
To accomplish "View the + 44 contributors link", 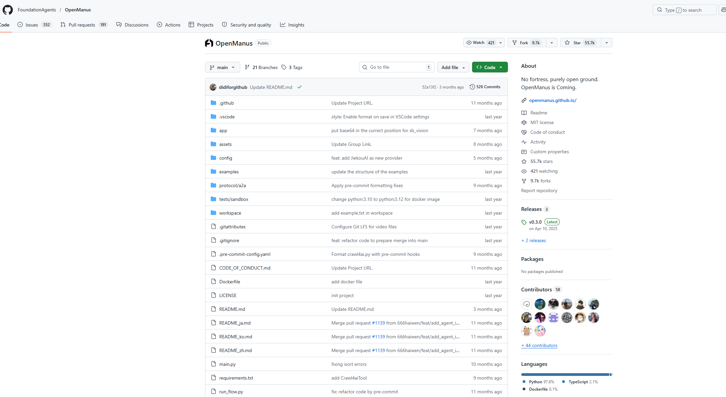I will click(x=539, y=345).
